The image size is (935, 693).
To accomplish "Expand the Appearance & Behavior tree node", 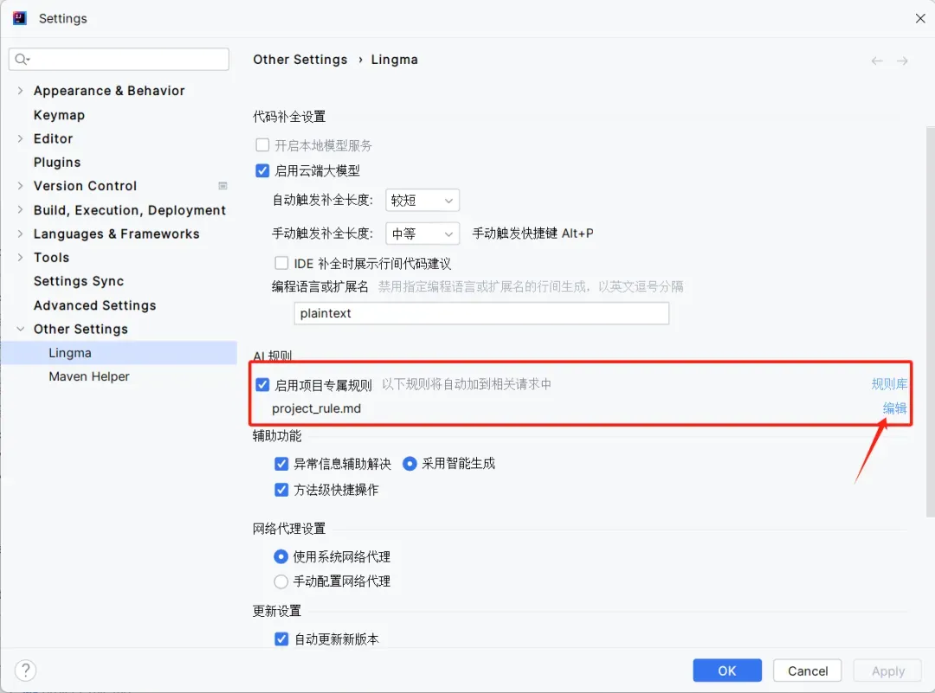I will pos(20,91).
